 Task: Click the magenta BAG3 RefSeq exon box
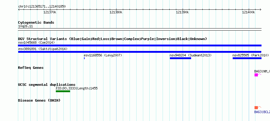point(256,75)
